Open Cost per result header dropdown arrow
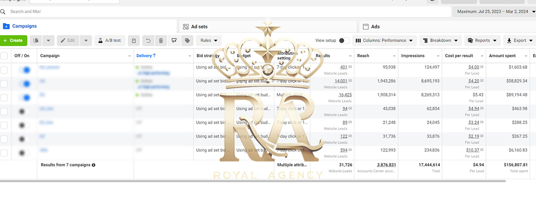 coord(482,56)
